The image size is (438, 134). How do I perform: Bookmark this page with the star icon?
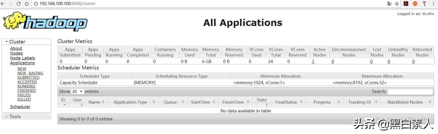[x=397, y=4]
